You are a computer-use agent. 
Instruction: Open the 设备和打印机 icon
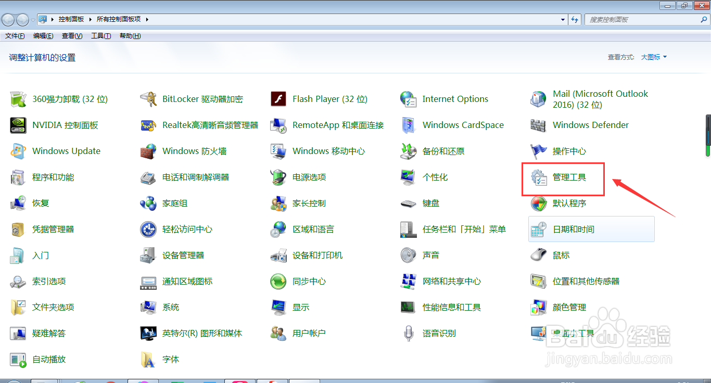pos(278,255)
